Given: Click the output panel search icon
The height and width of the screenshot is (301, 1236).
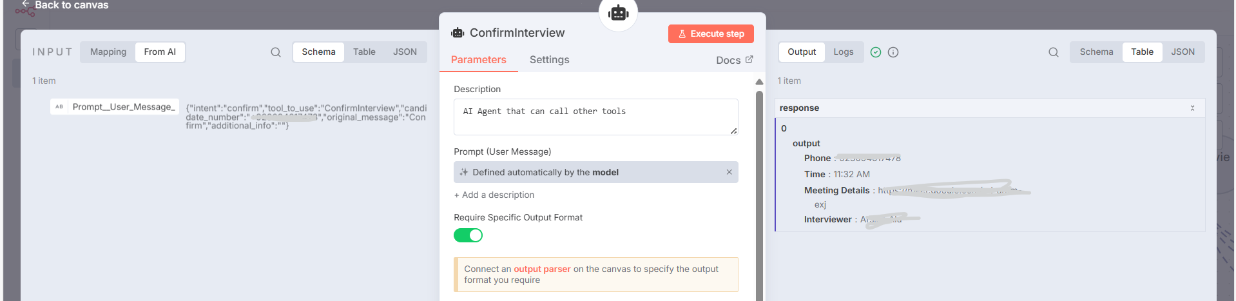Looking at the screenshot, I should pyautogui.click(x=1054, y=52).
